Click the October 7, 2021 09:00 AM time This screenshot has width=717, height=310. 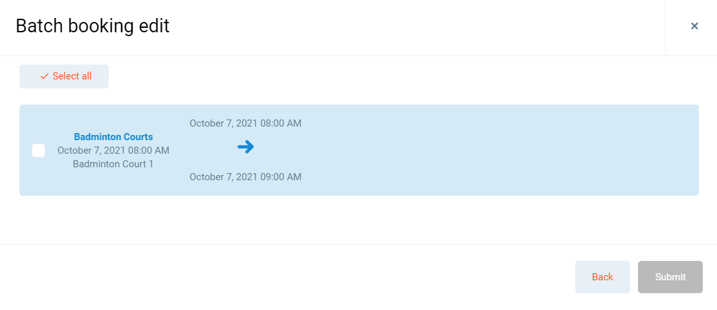pos(245,177)
